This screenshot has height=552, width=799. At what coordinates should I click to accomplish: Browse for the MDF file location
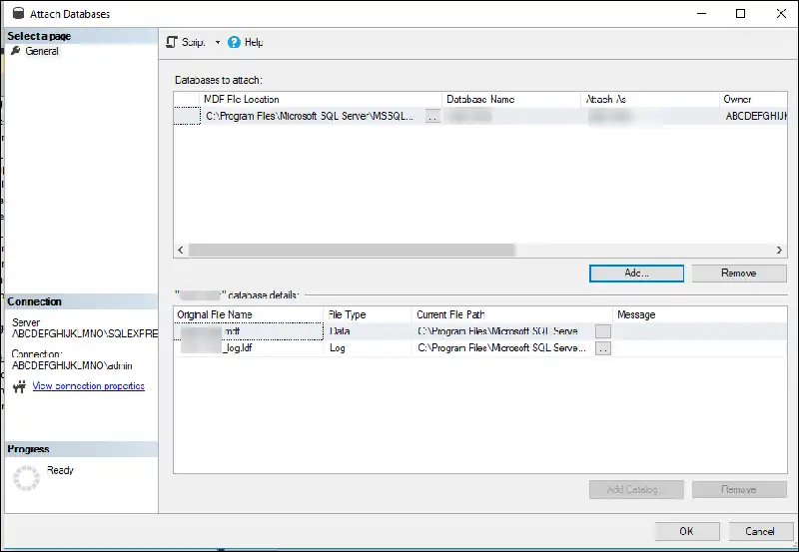pos(432,117)
